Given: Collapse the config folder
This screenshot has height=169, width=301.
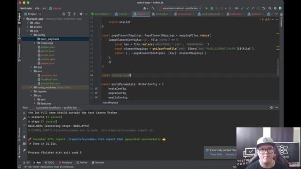Looking at the screenshot, I should click(x=32, y=35).
